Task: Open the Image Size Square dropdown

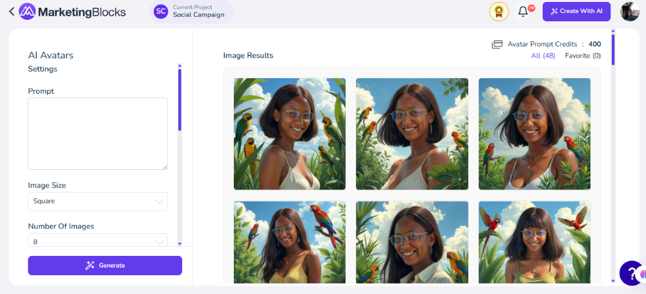Action: click(98, 201)
